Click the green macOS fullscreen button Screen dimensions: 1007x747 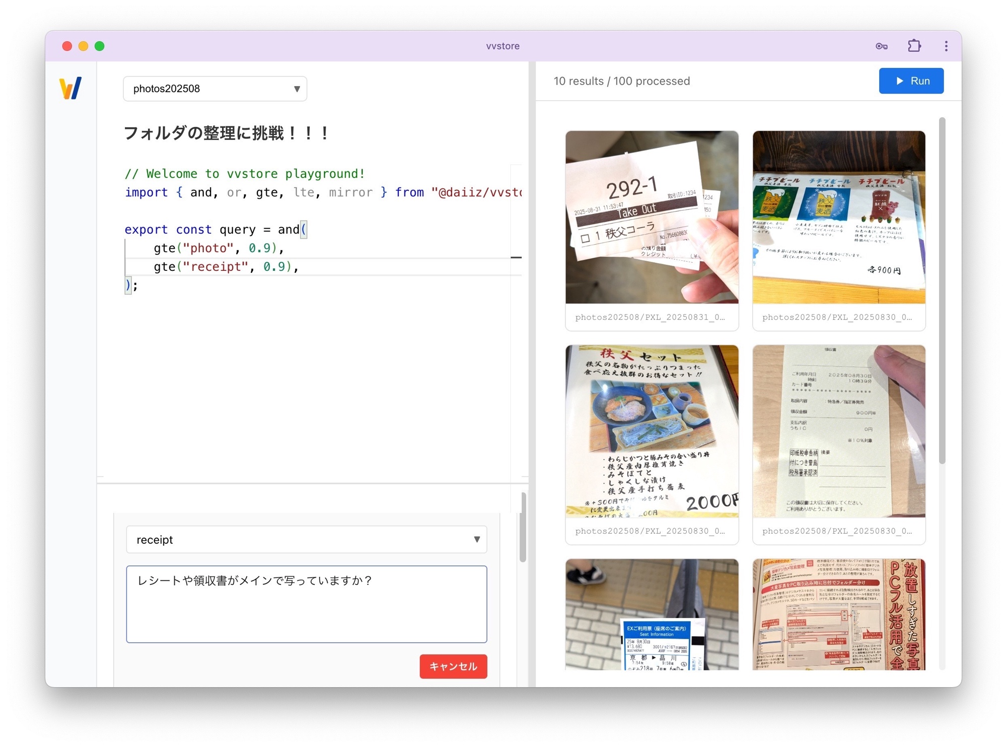pos(100,46)
